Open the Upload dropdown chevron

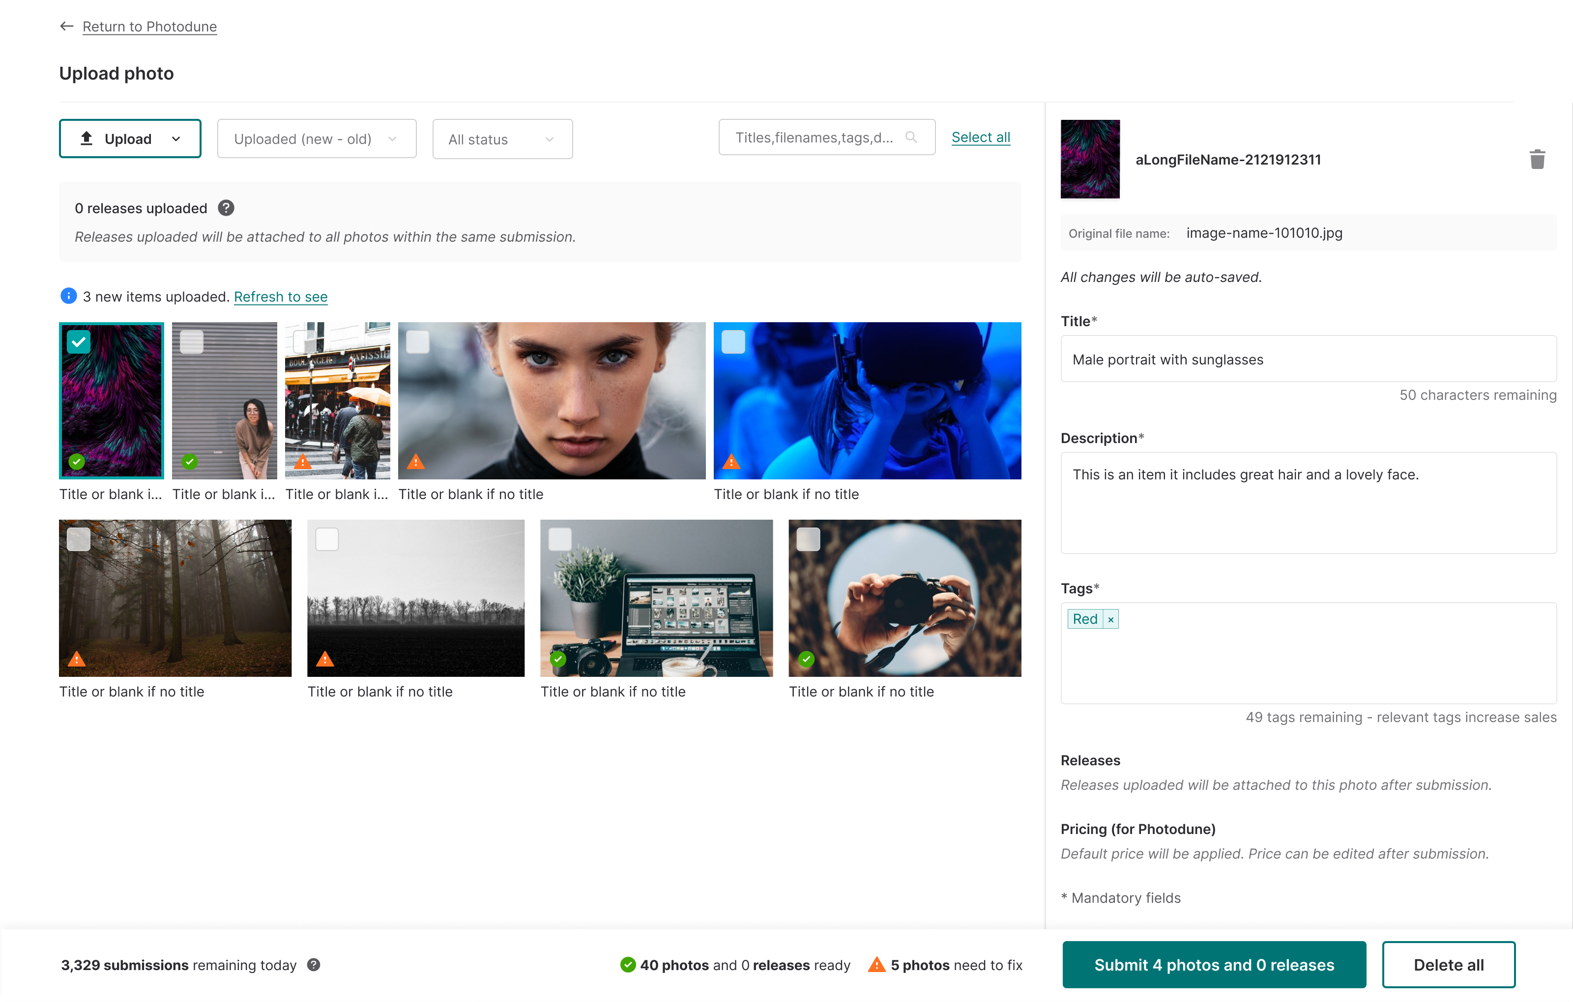[175, 139]
